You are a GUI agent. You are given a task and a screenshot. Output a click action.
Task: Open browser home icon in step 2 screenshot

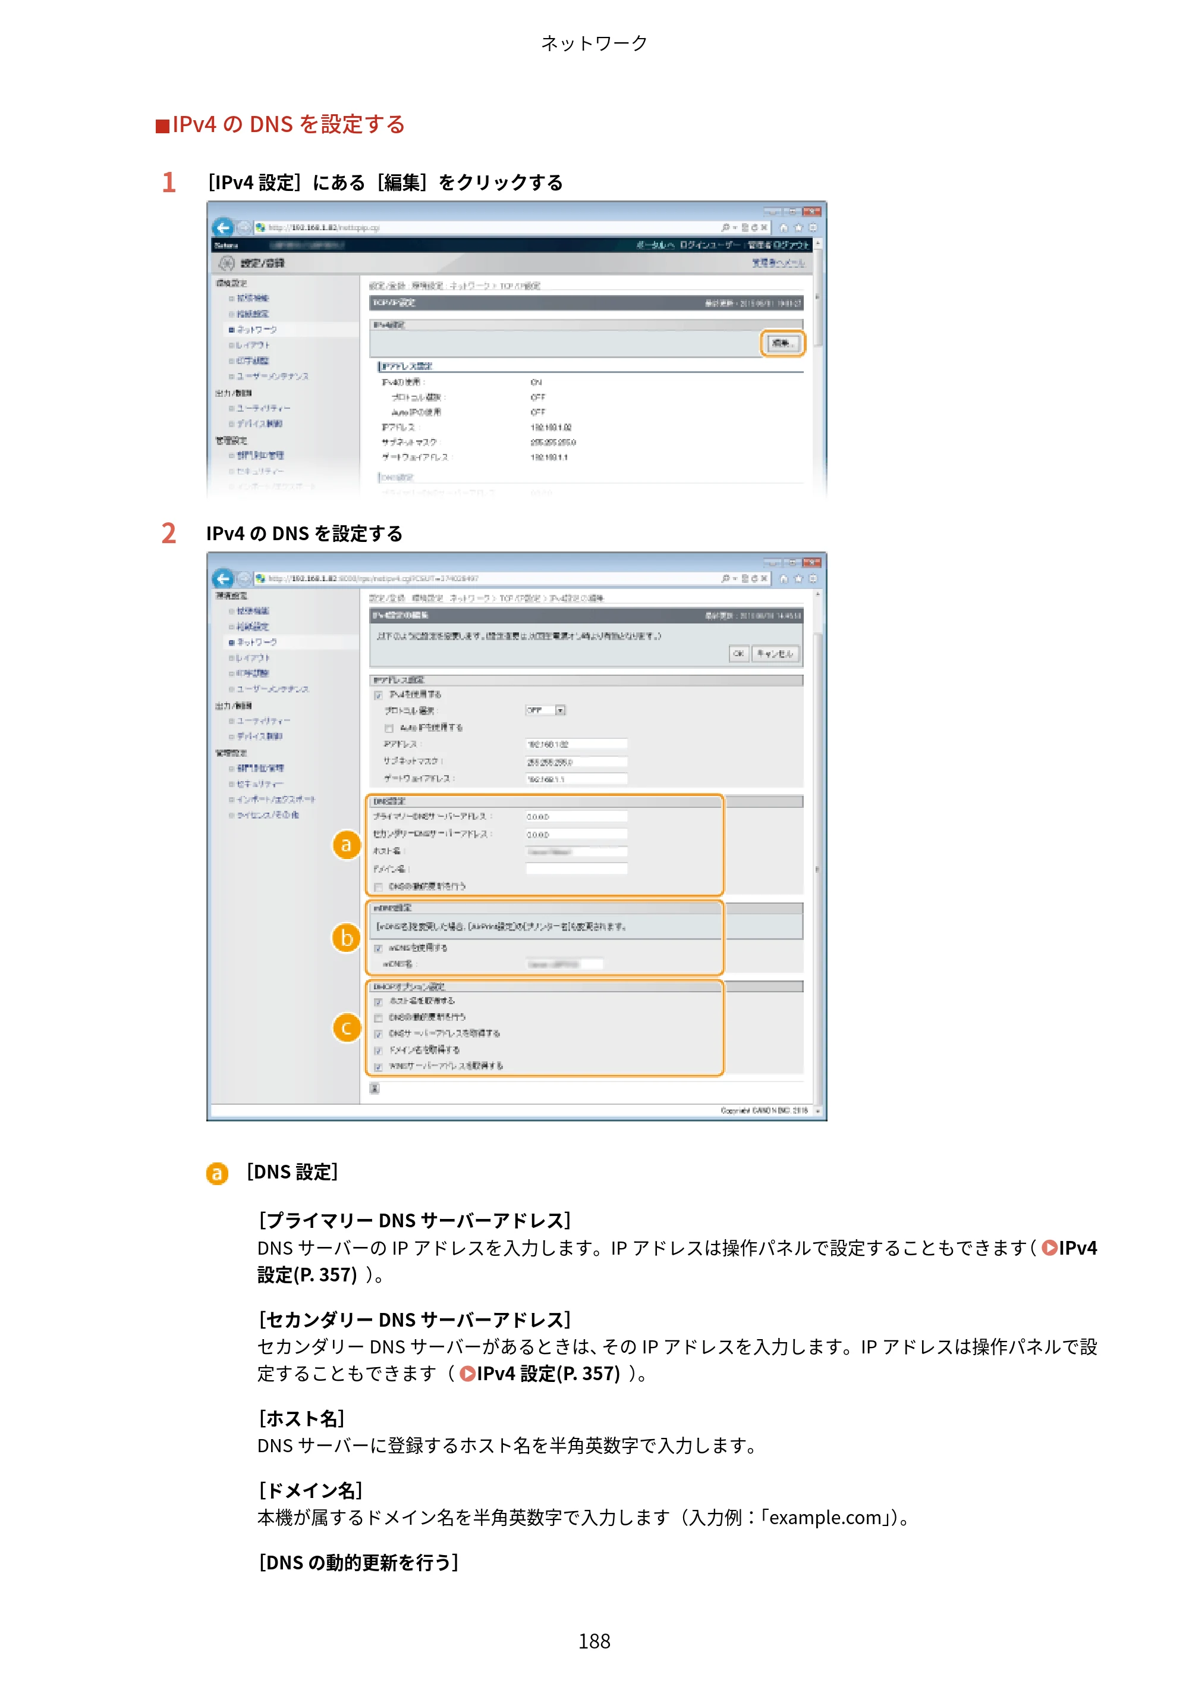pyautogui.click(x=784, y=578)
